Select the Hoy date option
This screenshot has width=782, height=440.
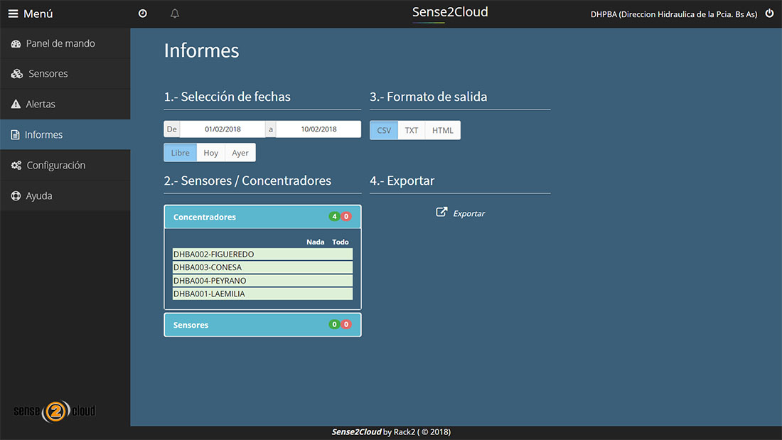[210, 153]
